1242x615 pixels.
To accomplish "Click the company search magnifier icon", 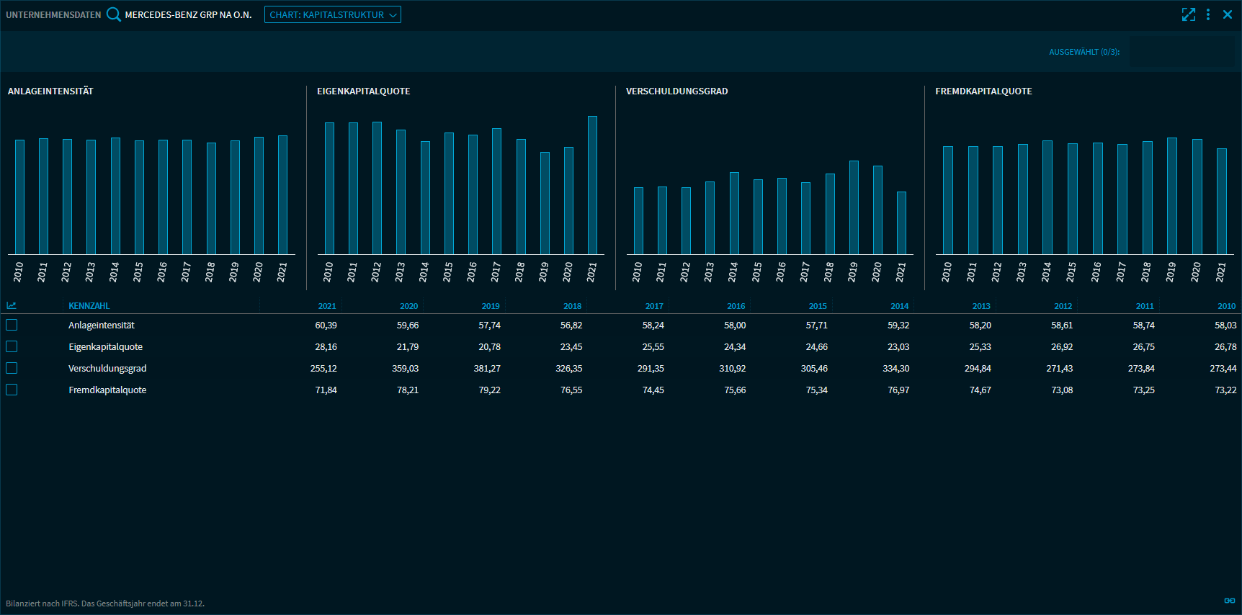I will [113, 14].
